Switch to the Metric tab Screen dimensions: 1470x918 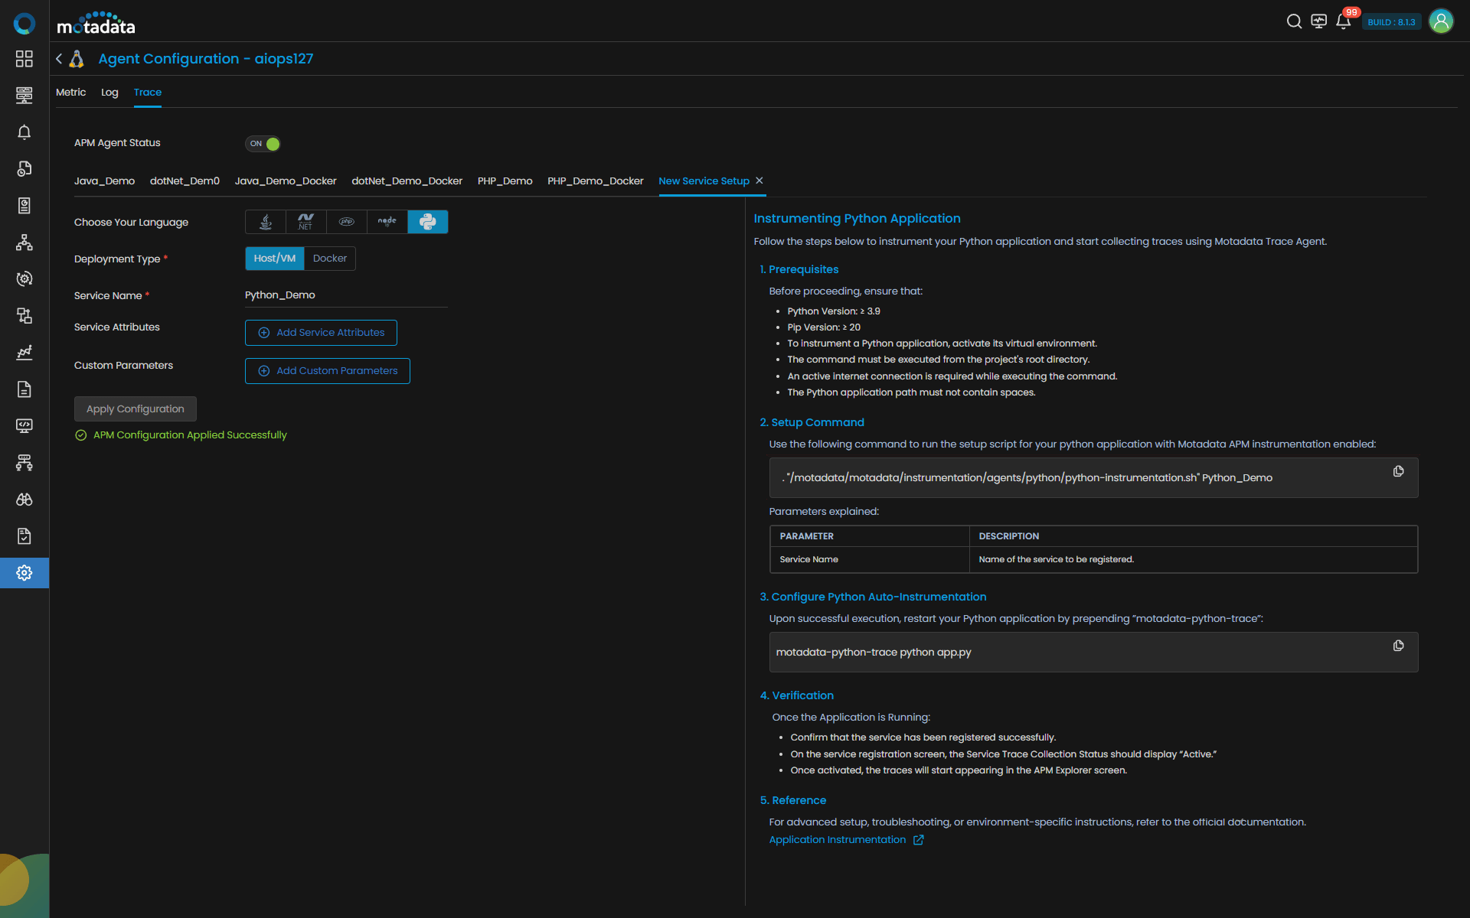pyautogui.click(x=70, y=93)
